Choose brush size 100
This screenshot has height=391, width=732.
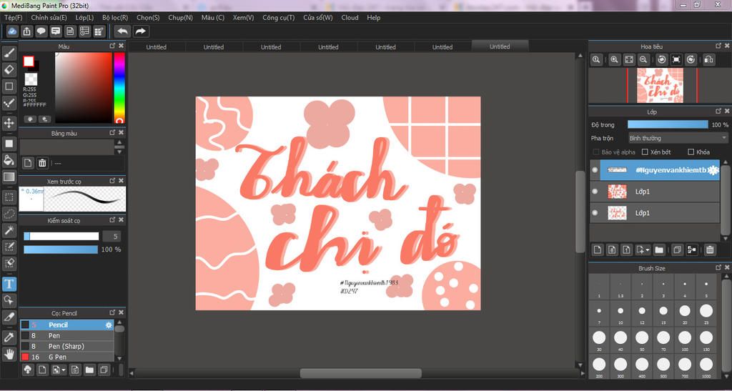pyautogui.click(x=685, y=340)
